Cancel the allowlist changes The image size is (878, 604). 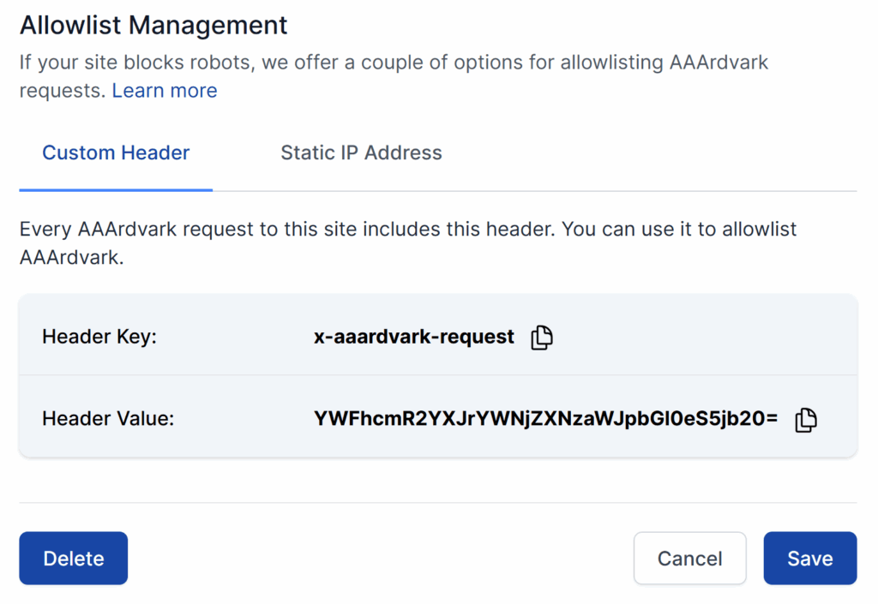(689, 558)
